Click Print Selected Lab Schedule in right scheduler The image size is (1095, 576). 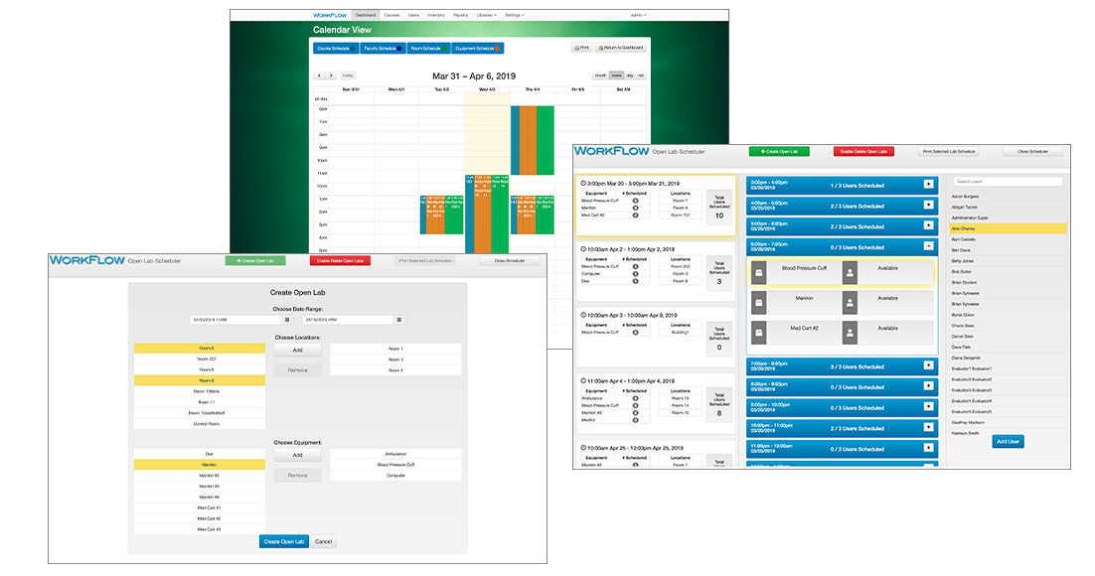coord(948,151)
